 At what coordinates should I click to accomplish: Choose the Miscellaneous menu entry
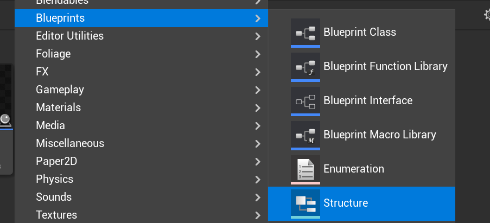(70, 143)
